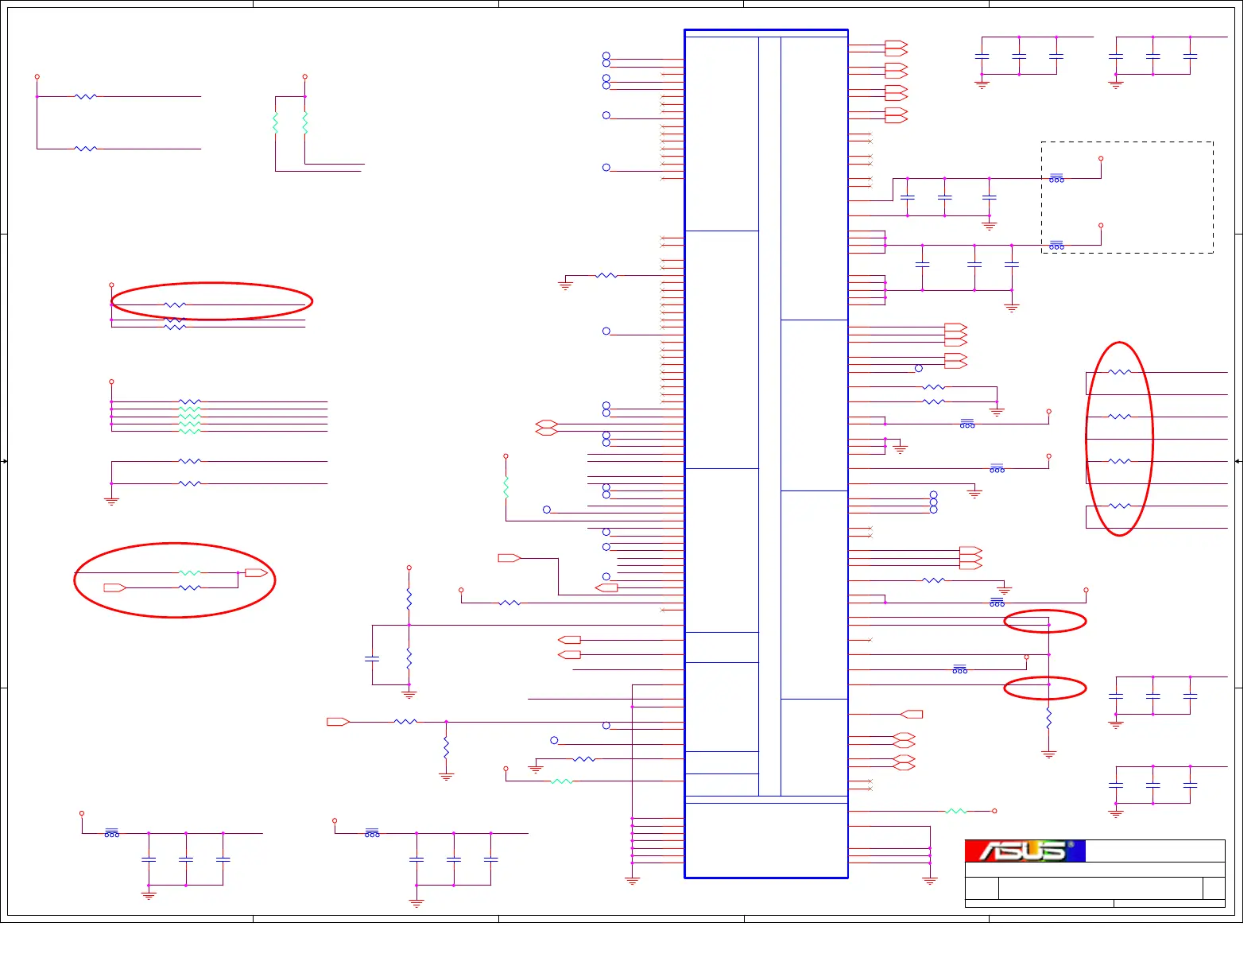This screenshot has height=973, width=1259.
Task: Click the page border arrow on the right edge
Action: point(1238,461)
